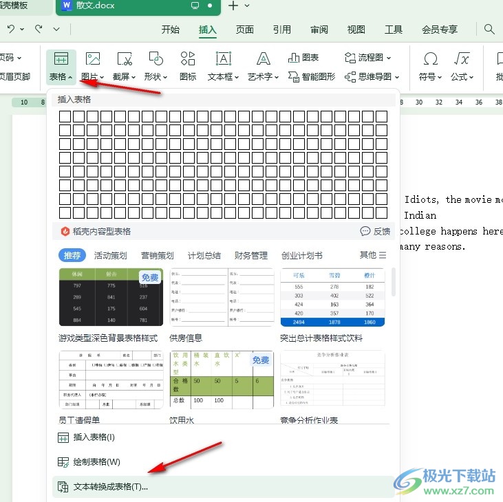Choose the 竞争分析作业表 template thumbnail
Screen dimensions: 503x502
click(x=332, y=378)
